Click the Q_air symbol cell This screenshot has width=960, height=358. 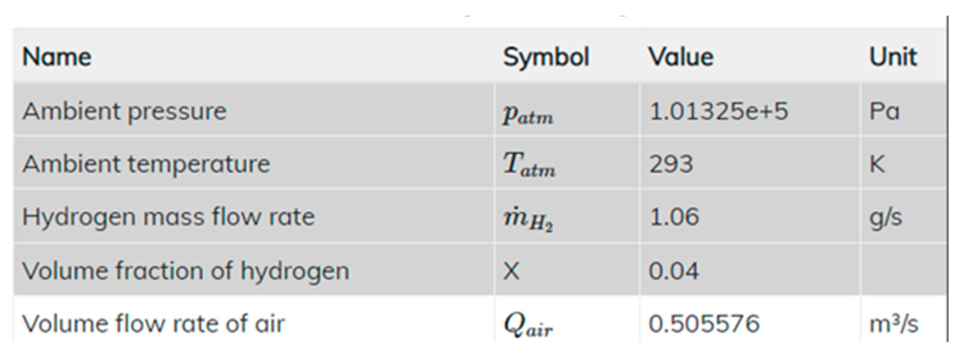[528, 325]
